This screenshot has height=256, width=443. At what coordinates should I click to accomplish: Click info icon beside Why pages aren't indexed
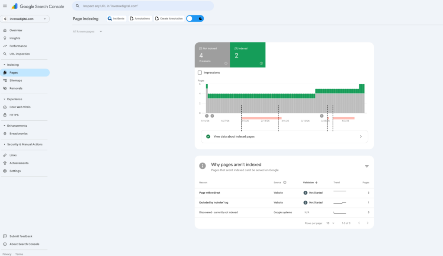click(x=202, y=166)
